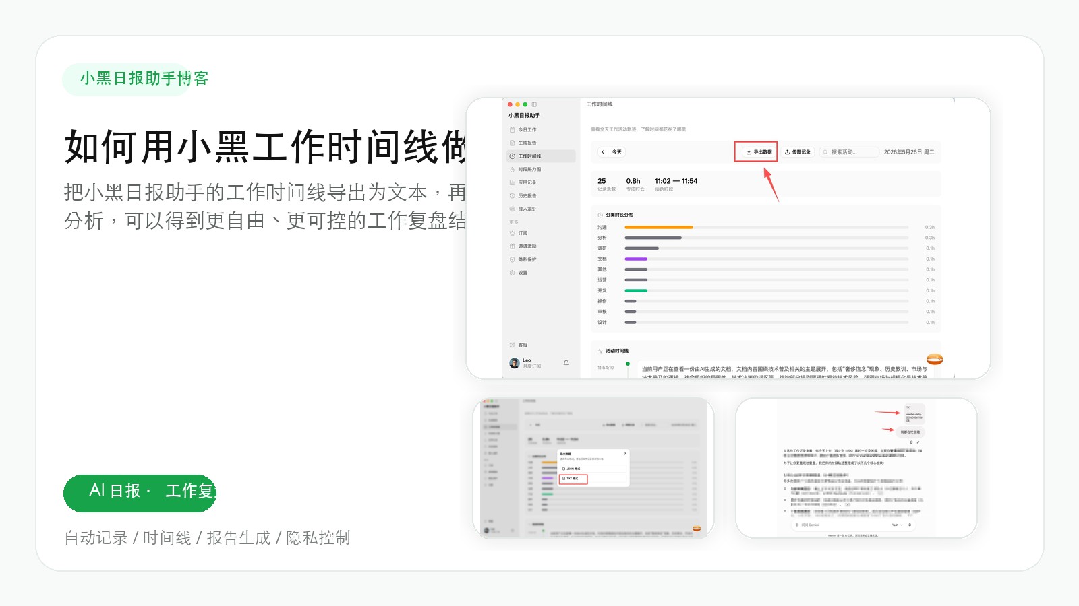Open 历史报告 in the sidebar
Screen dimensions: 1079x606
tap(541, 196)
